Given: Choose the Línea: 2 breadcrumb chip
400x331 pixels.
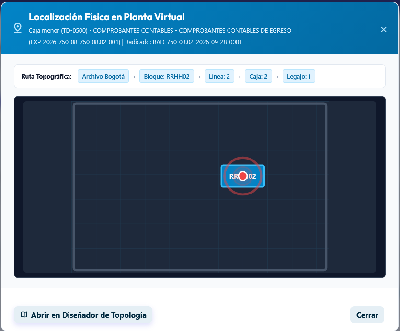Looking at the screenshot, I should tap(219, 76).
